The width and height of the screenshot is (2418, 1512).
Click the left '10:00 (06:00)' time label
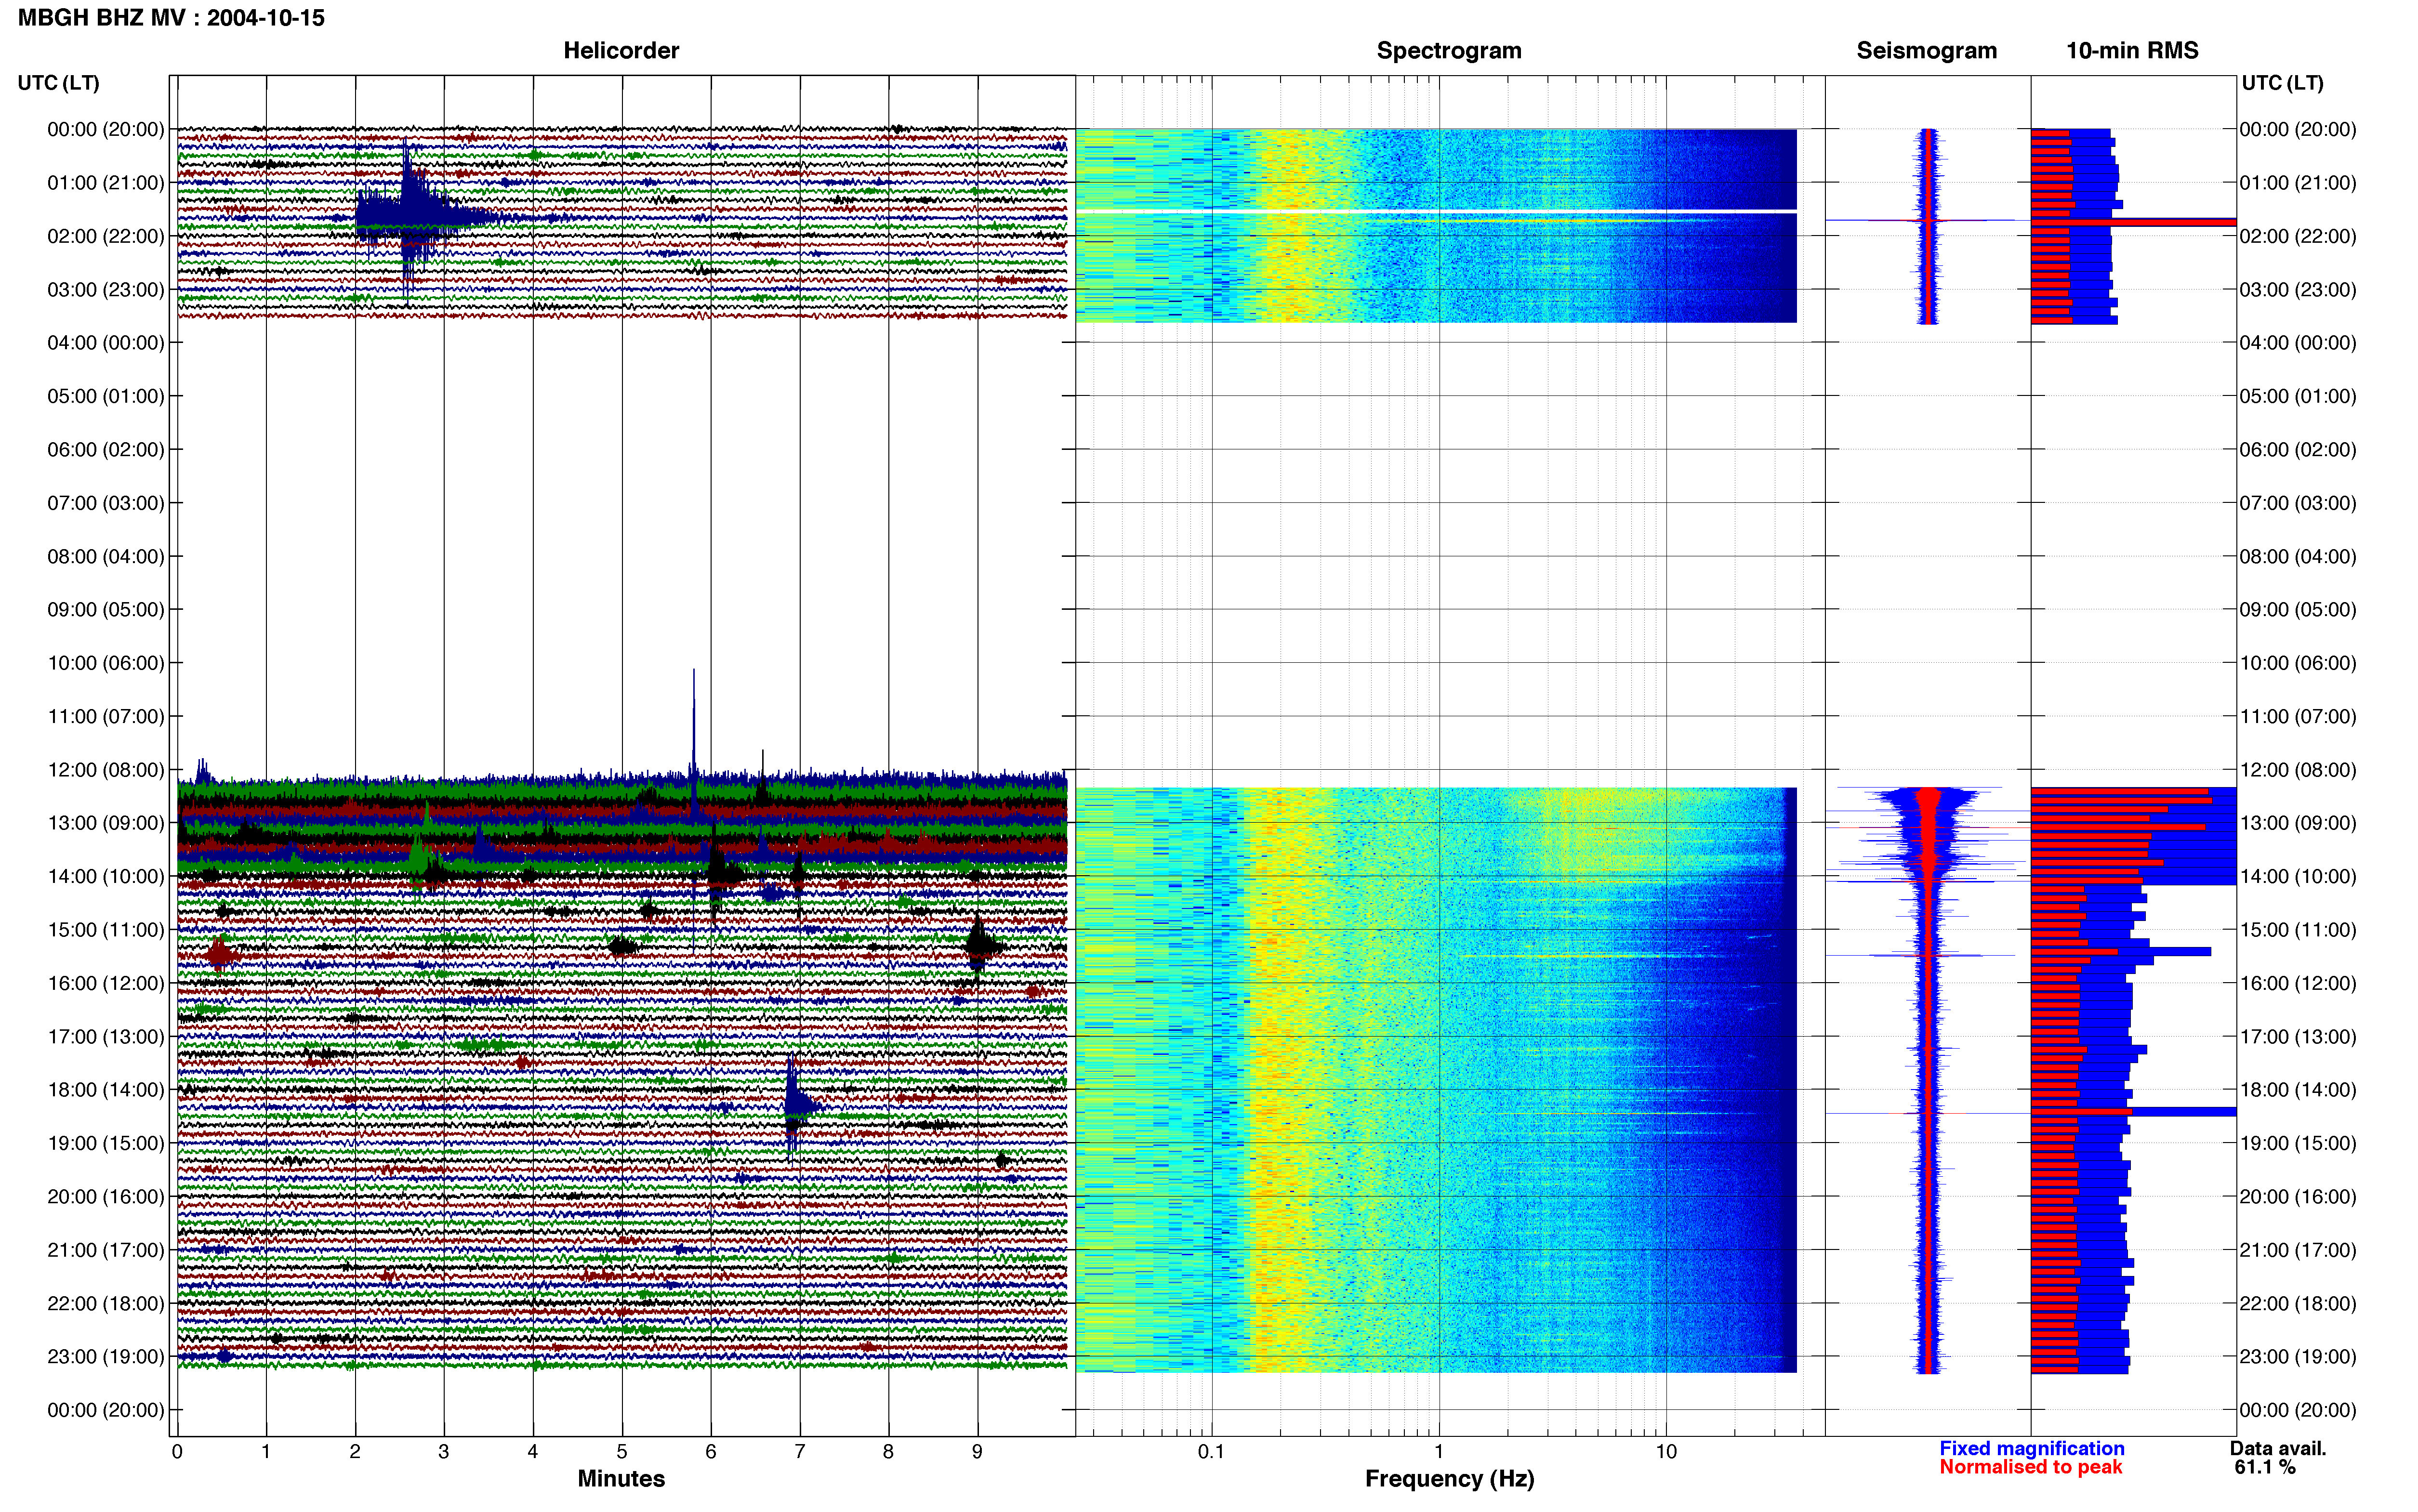pyautogui.click(x=105, y=663)
